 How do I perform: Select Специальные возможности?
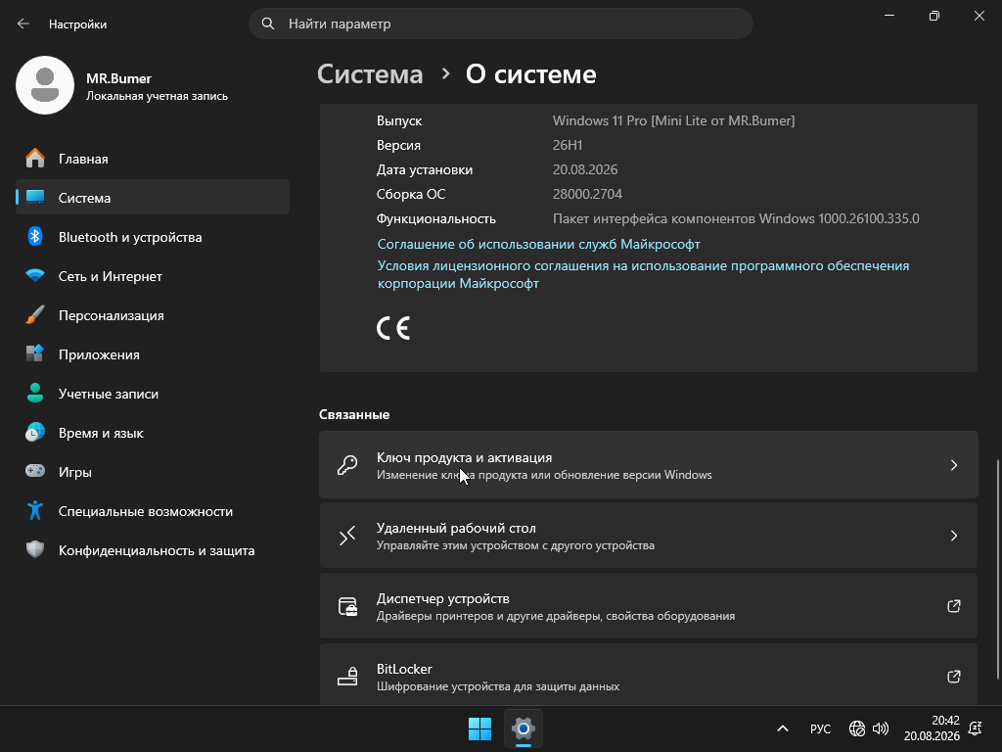153,510
